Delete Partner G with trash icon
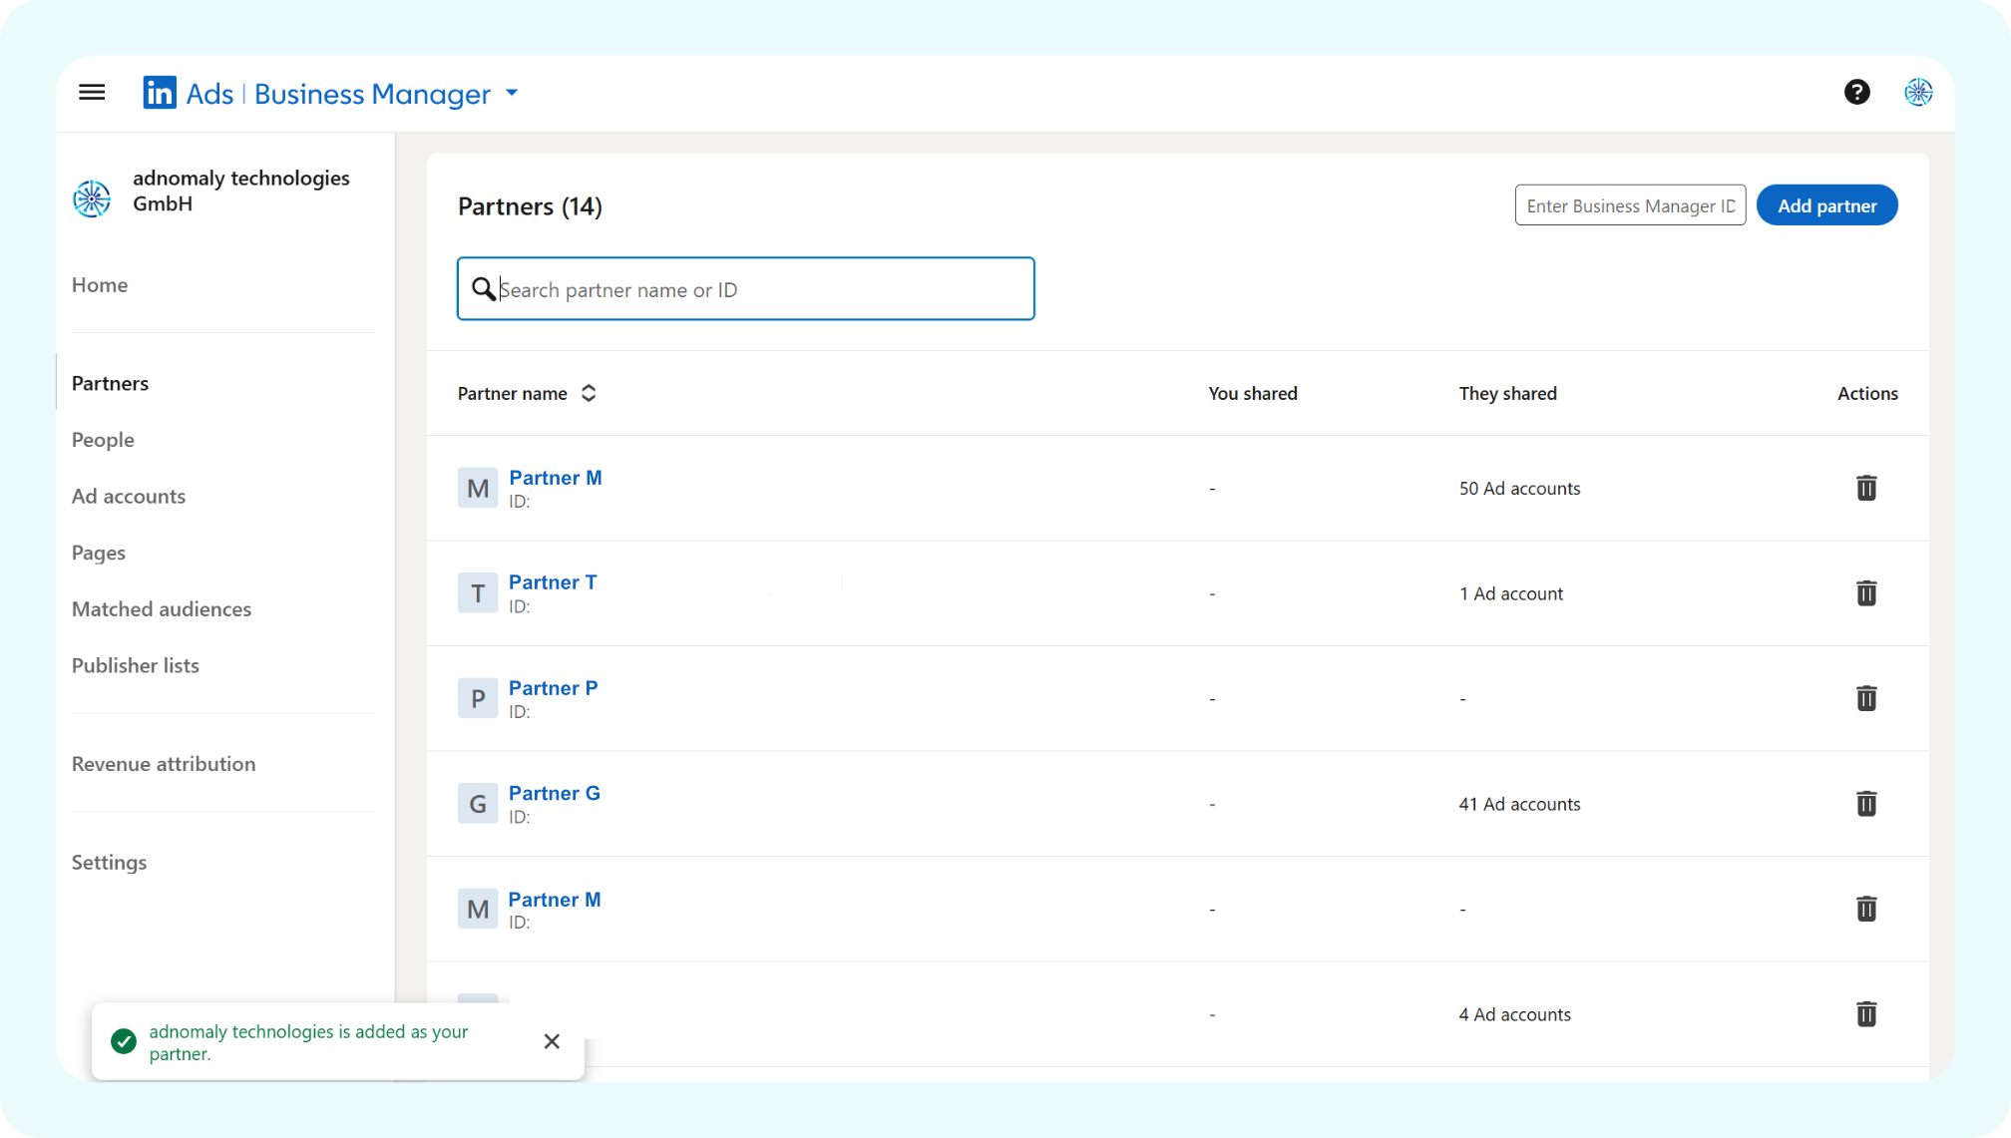Viewport: 2011px width, 1138px height. [x=1865, y=804]
